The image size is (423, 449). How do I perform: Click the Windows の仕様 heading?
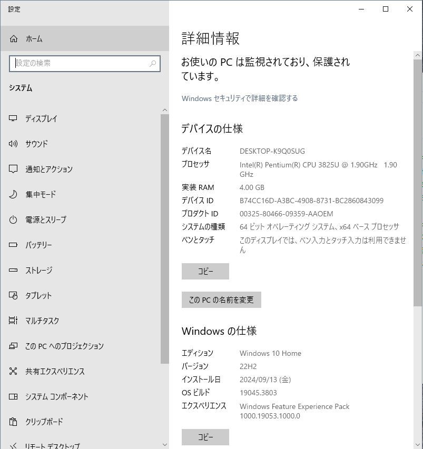click(x=219, y=331)
